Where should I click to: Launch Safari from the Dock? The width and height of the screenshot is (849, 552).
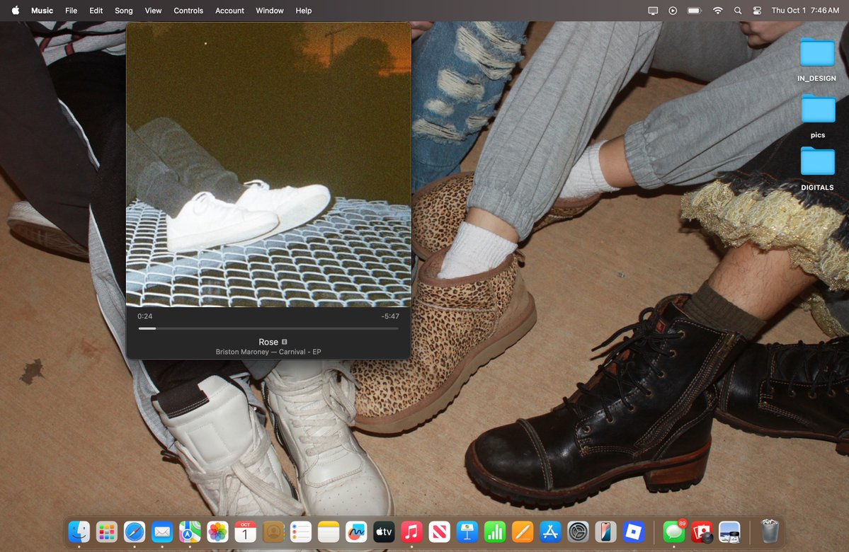point(135,532)
